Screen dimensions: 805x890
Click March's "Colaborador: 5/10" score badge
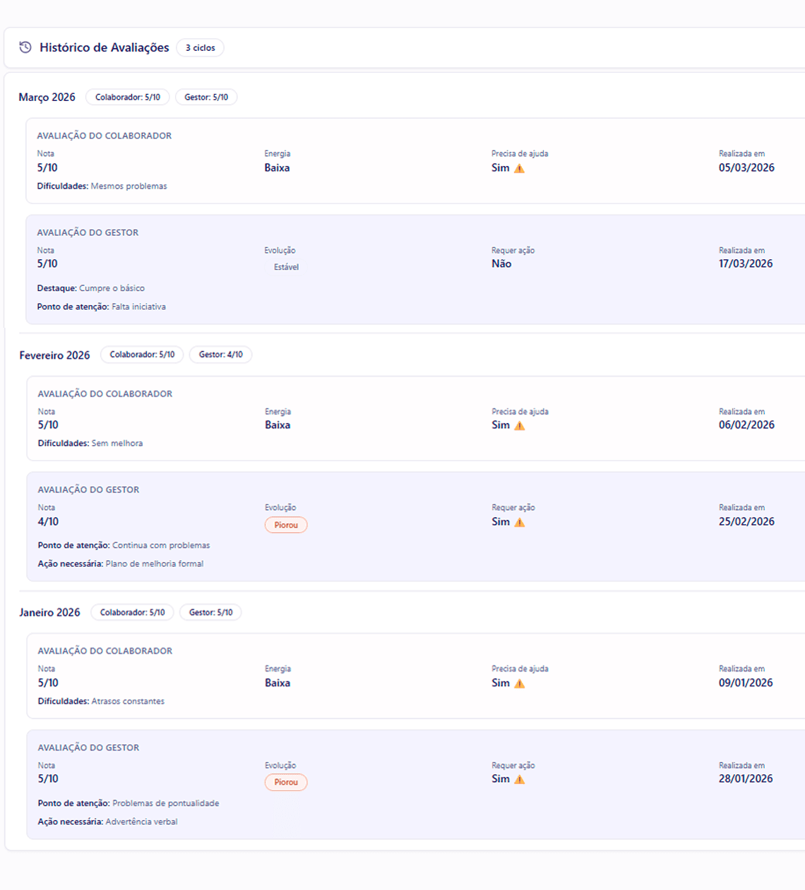pos(128,97)
